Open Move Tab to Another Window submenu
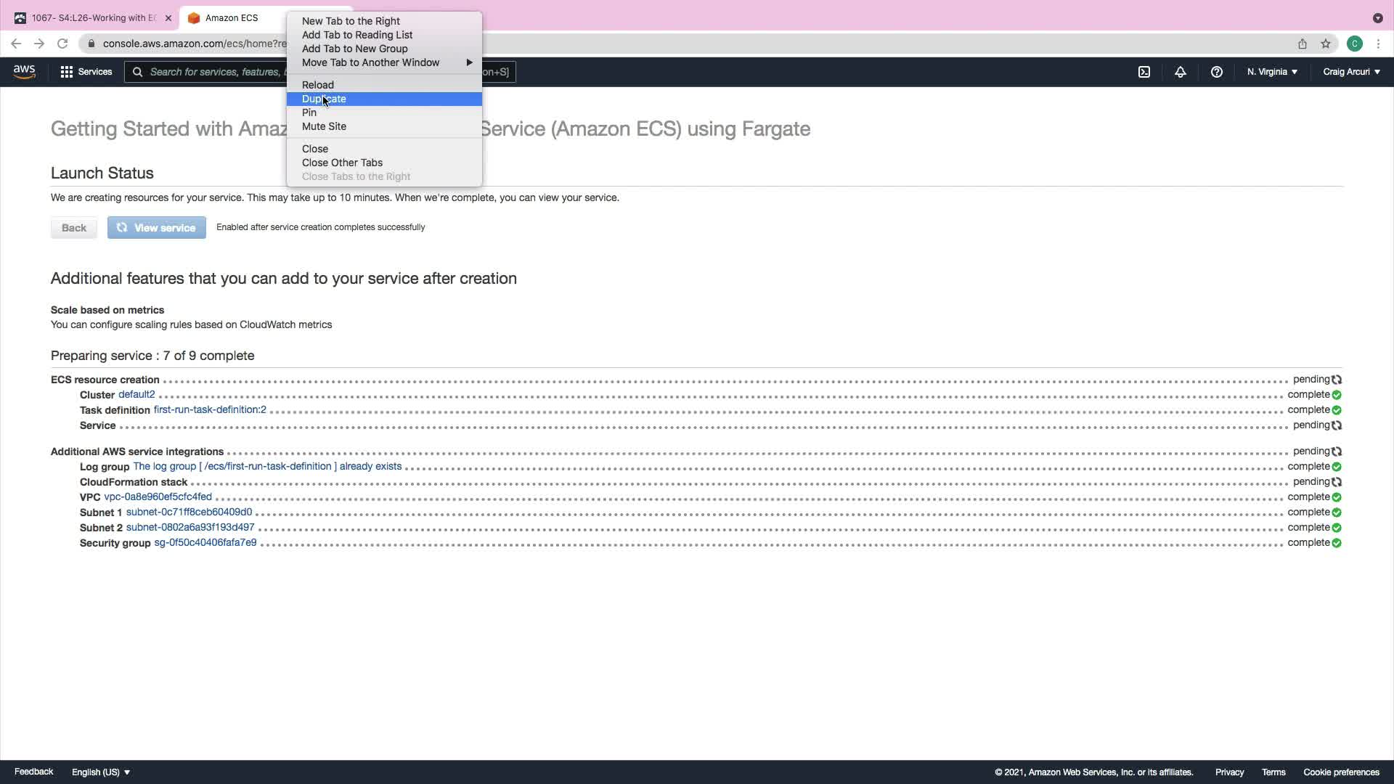The image size is (1394, 784). (x=370, y=62)
